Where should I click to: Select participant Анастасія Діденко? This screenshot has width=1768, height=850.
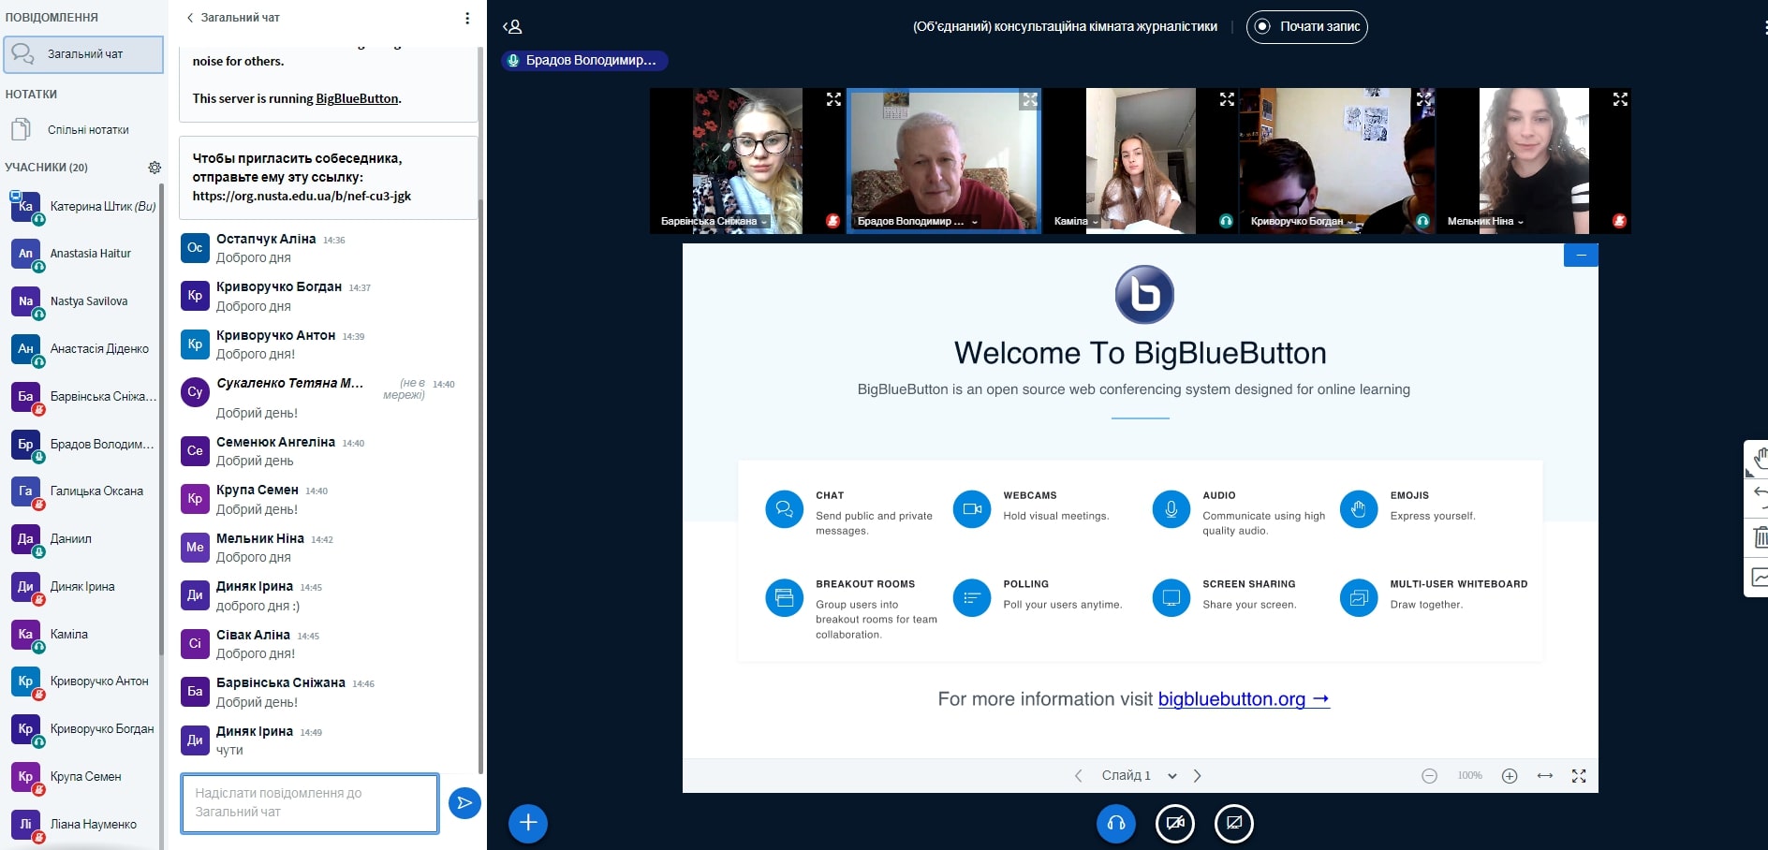[x=83, y=349]
